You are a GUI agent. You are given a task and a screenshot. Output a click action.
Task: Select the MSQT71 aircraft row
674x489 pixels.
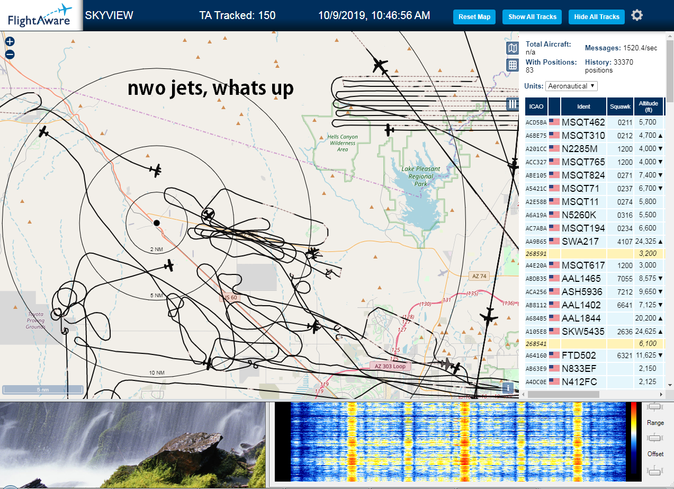coord(594,189)
